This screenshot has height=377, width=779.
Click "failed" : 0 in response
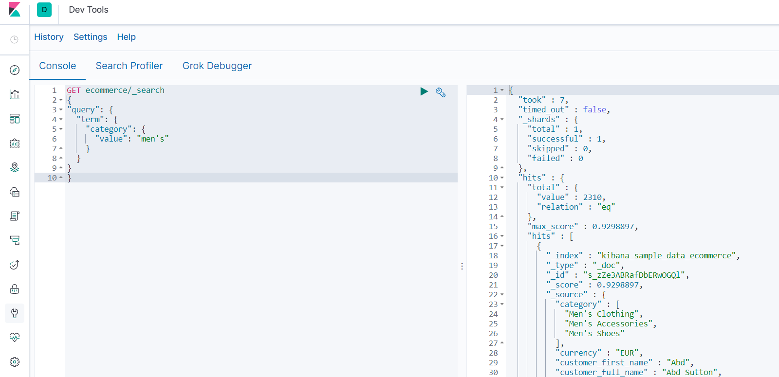click(x=555, y=158)
